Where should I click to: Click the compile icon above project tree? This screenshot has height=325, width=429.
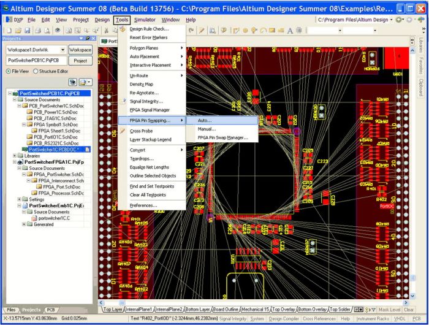[x=72, y=82]
